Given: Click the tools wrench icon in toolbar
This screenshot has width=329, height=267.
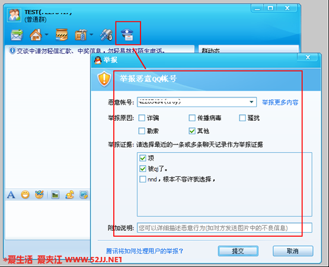Looking at the screenshot, I should click(106, 35).
